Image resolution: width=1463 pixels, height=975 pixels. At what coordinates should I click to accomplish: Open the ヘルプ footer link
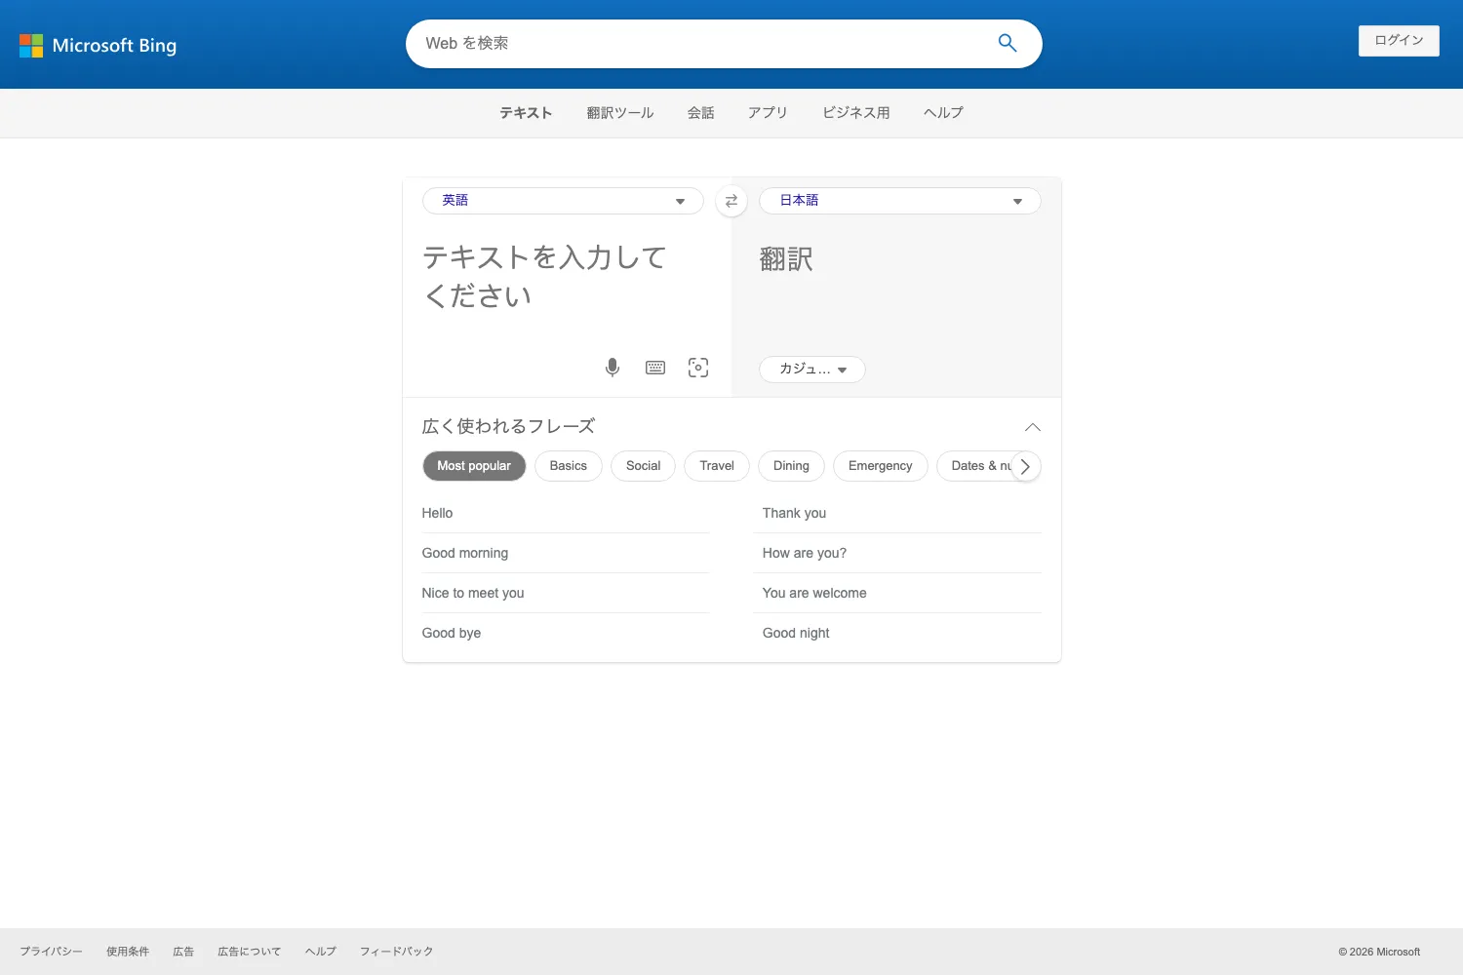point(320,952)
